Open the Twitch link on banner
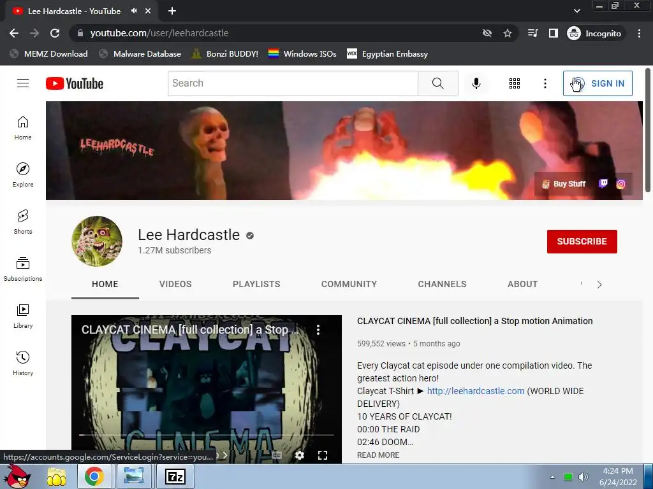The height and width of the screenshot is (489, 653). 603,184
